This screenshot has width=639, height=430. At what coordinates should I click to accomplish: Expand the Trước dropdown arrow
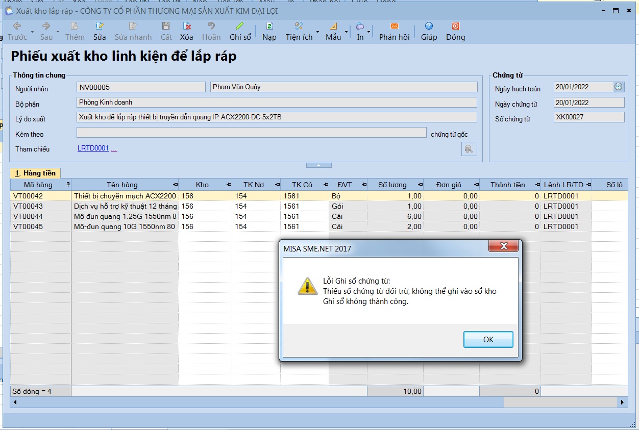32,32
